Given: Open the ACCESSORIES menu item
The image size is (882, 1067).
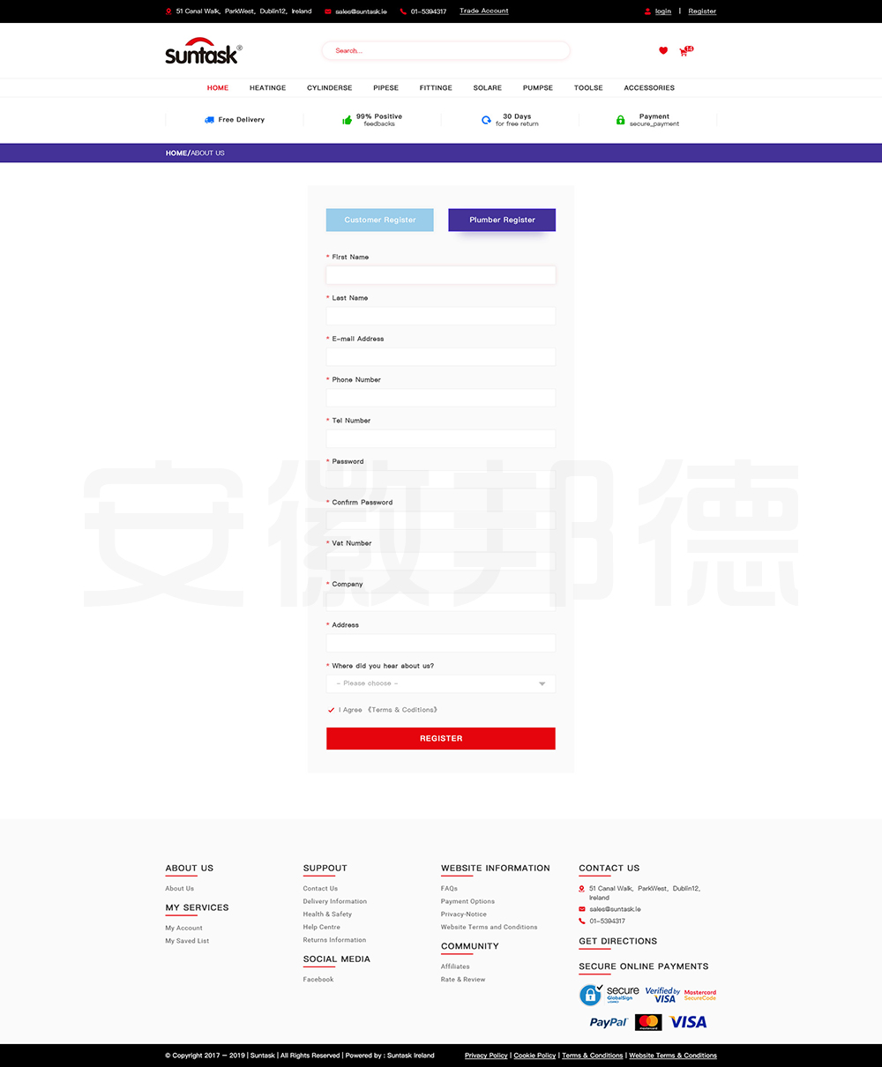Looking at the screenshot, I should tap(649, 88).
